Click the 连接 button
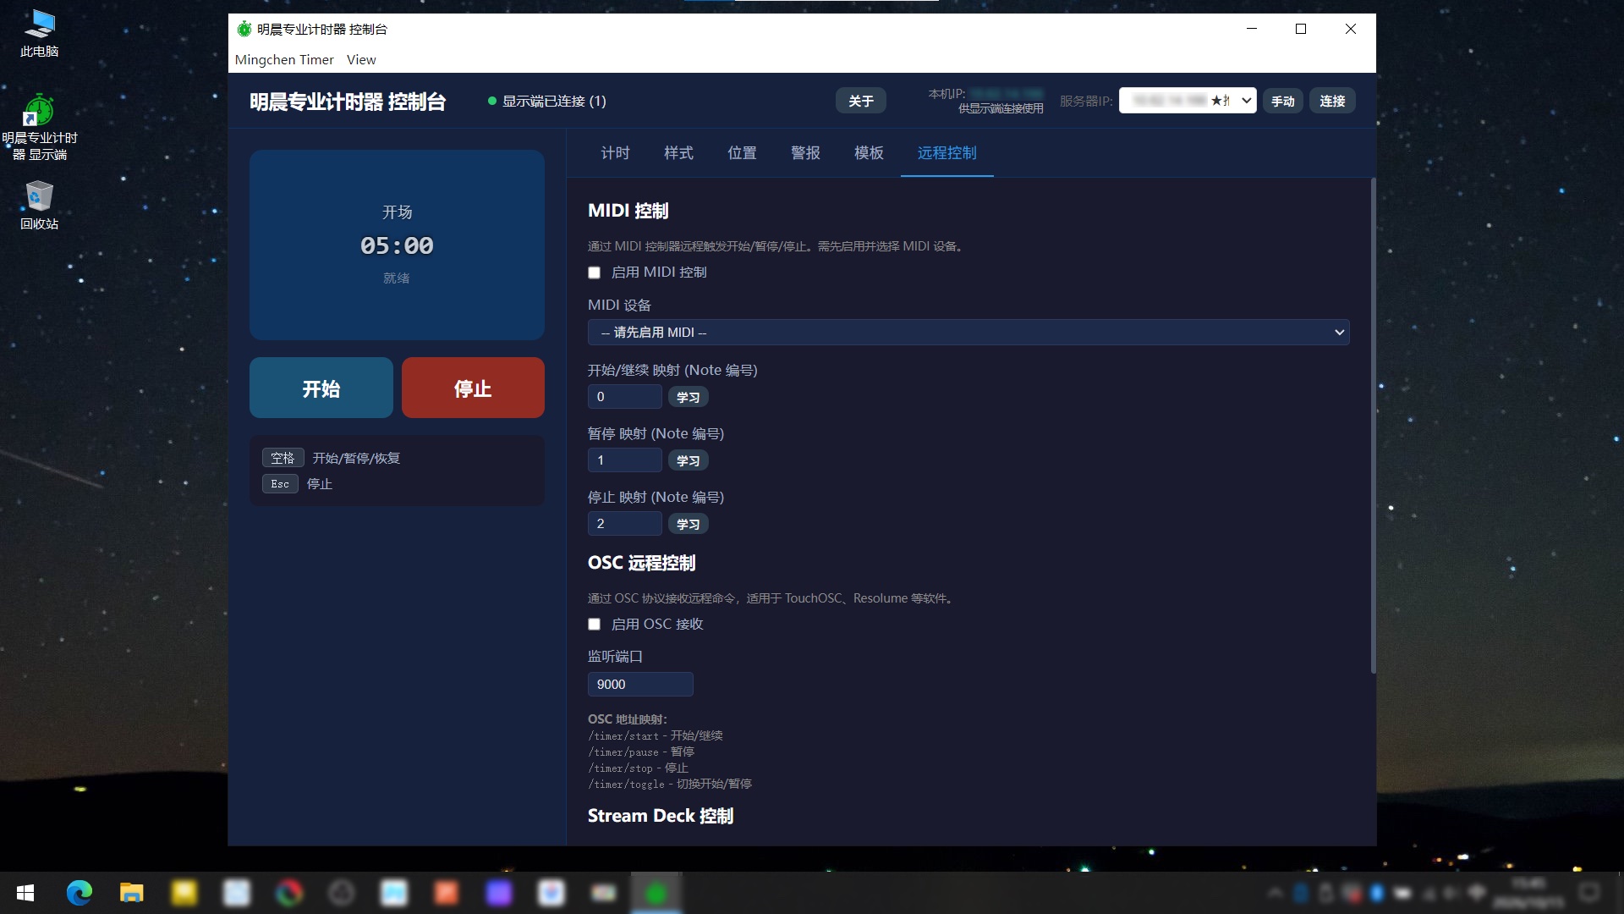 click(1332, 101)
